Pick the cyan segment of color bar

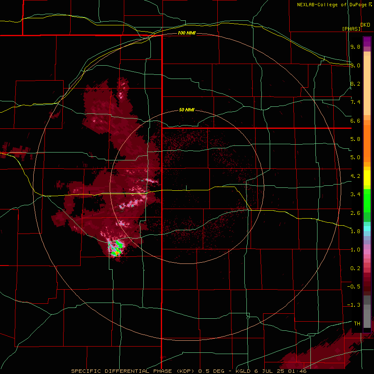[367, 229]
